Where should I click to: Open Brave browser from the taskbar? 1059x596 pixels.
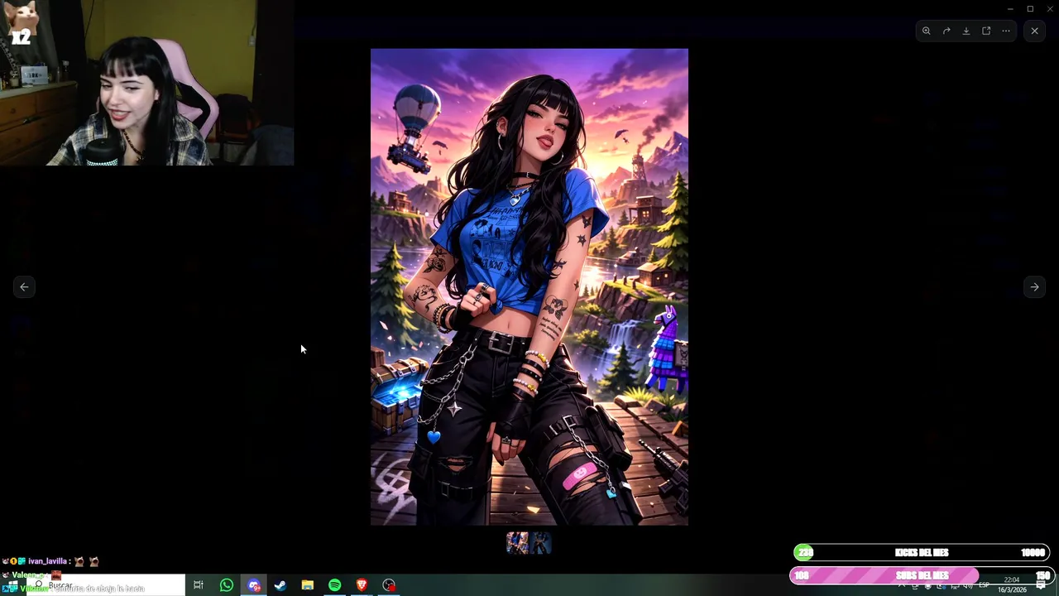coord(362,585)
